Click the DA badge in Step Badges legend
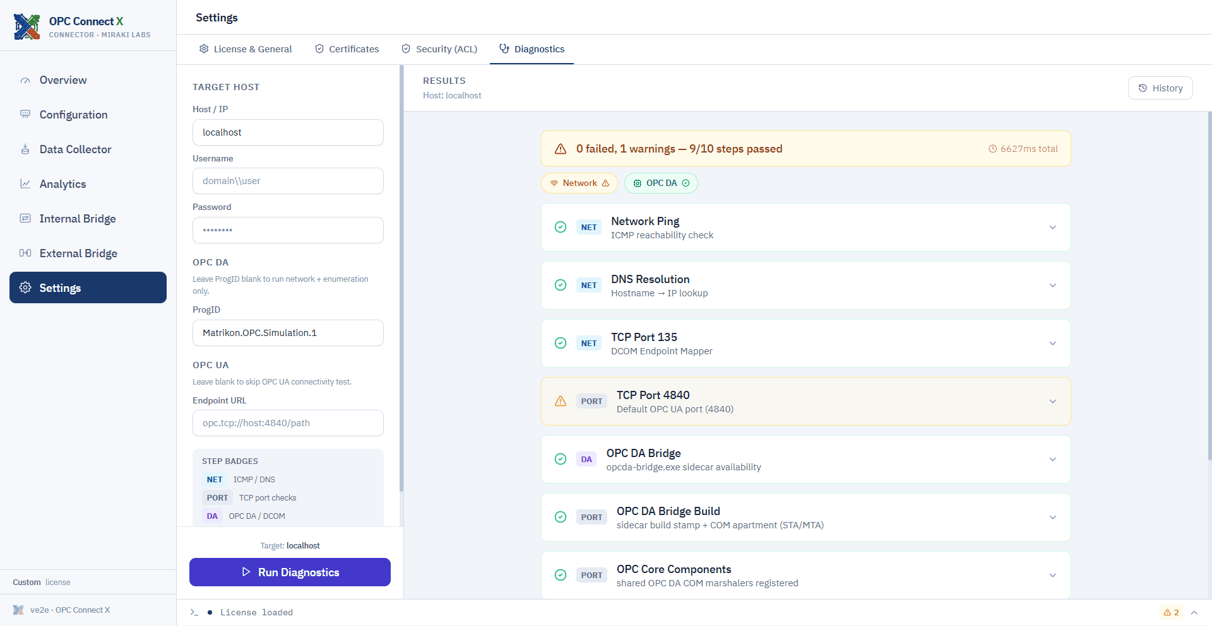This screenshot has width=1212, height=626. [212, 516]
